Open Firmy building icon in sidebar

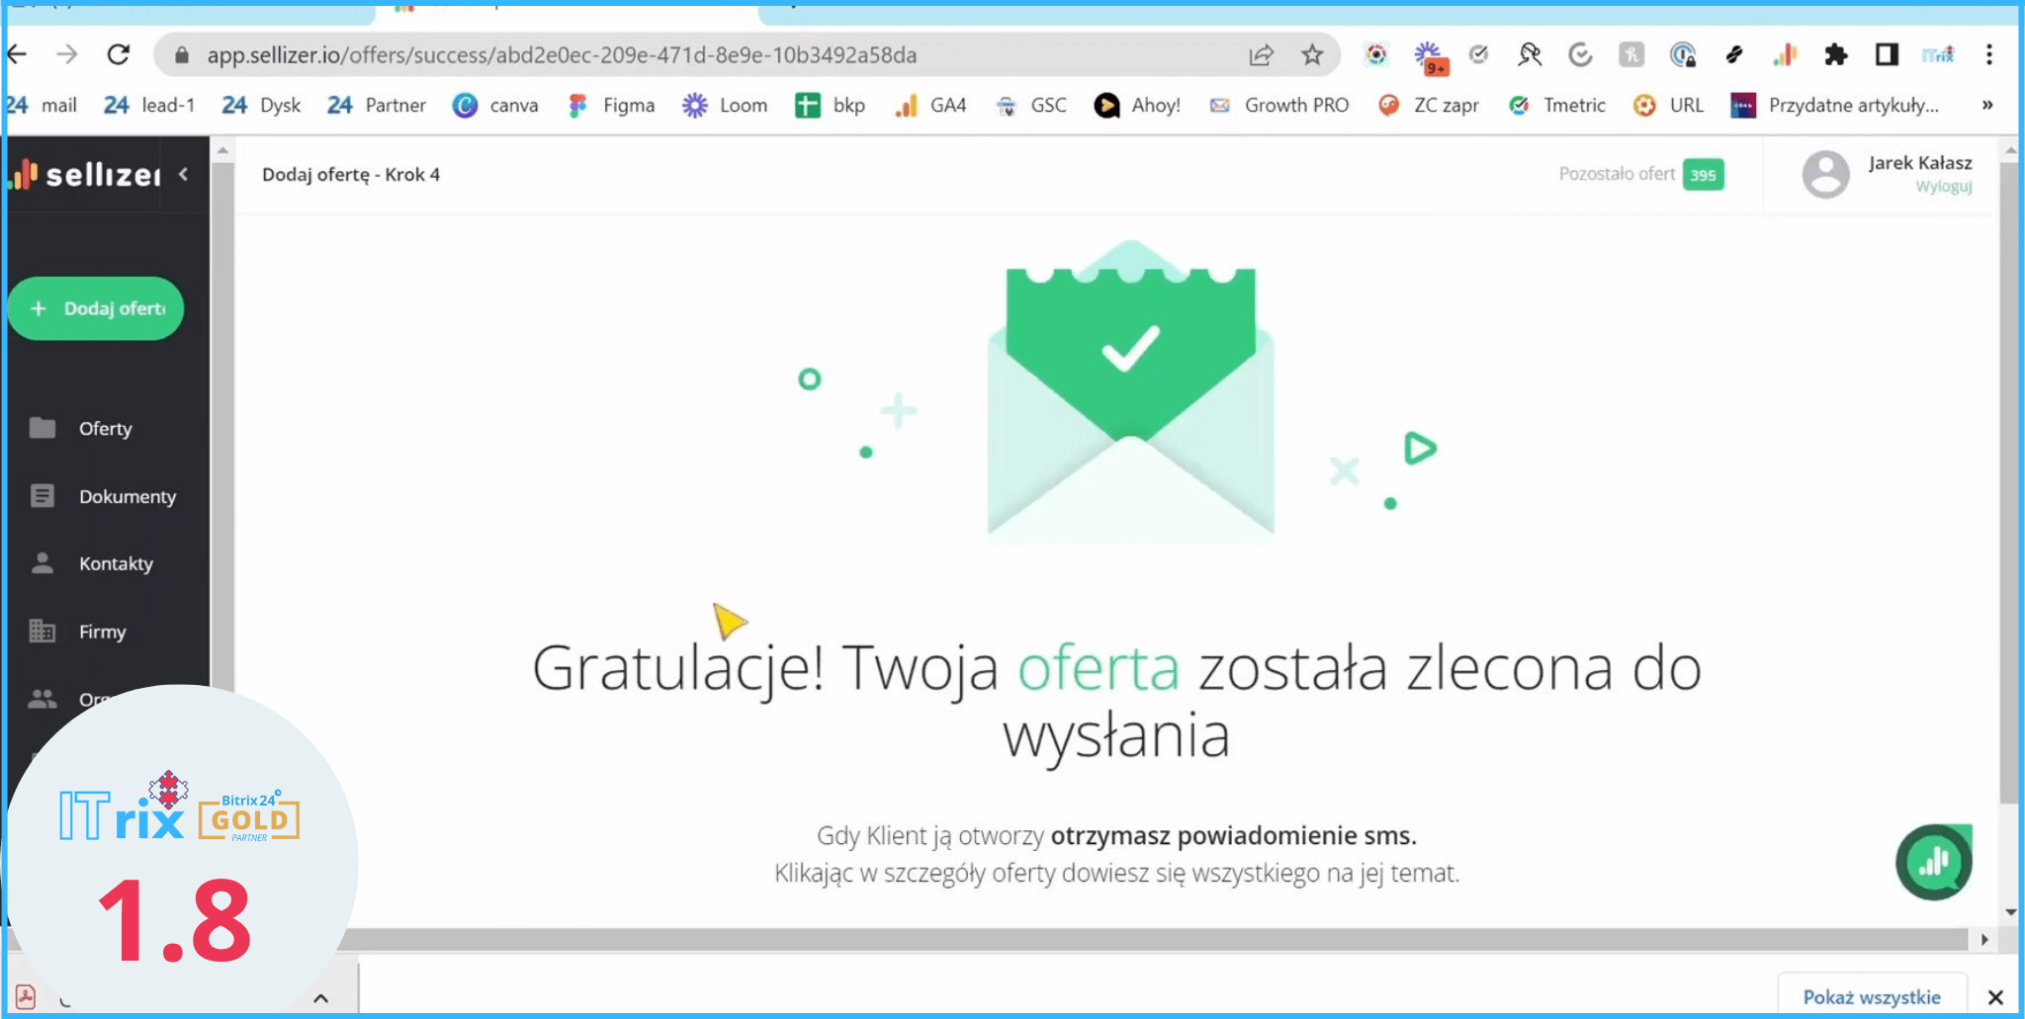43,631
